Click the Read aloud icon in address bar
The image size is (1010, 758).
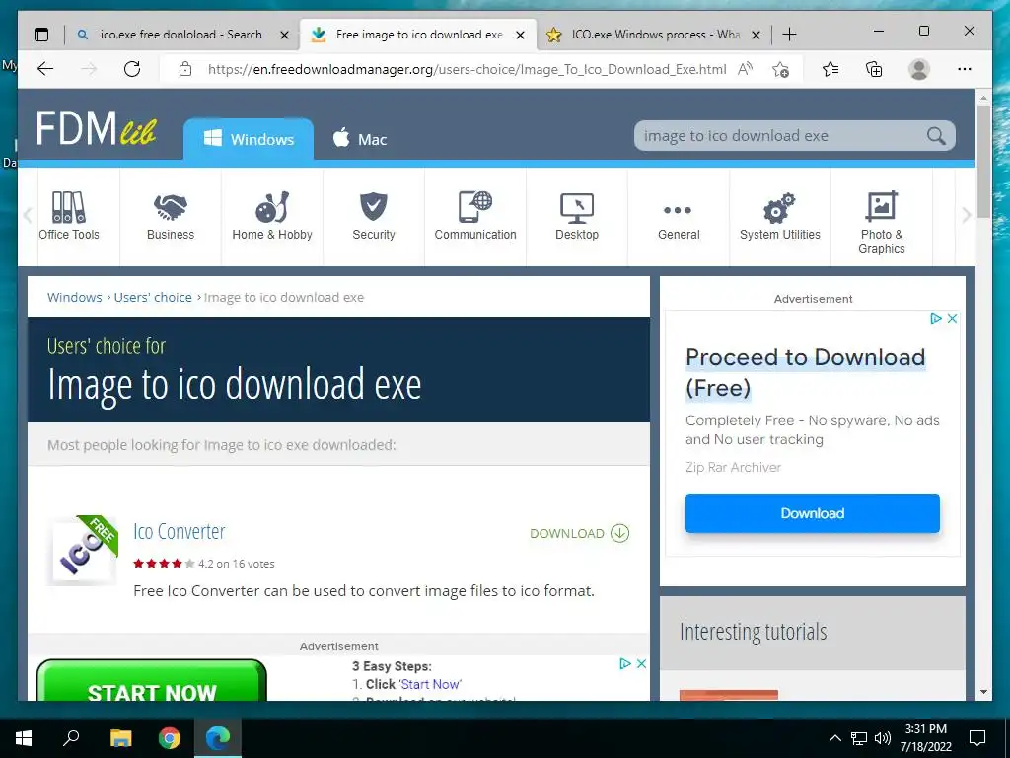[x=746, y=69]
